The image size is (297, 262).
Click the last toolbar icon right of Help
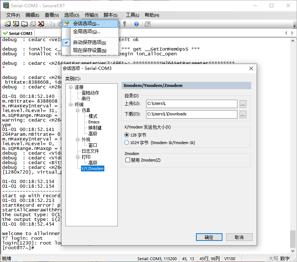pos(148,24)
